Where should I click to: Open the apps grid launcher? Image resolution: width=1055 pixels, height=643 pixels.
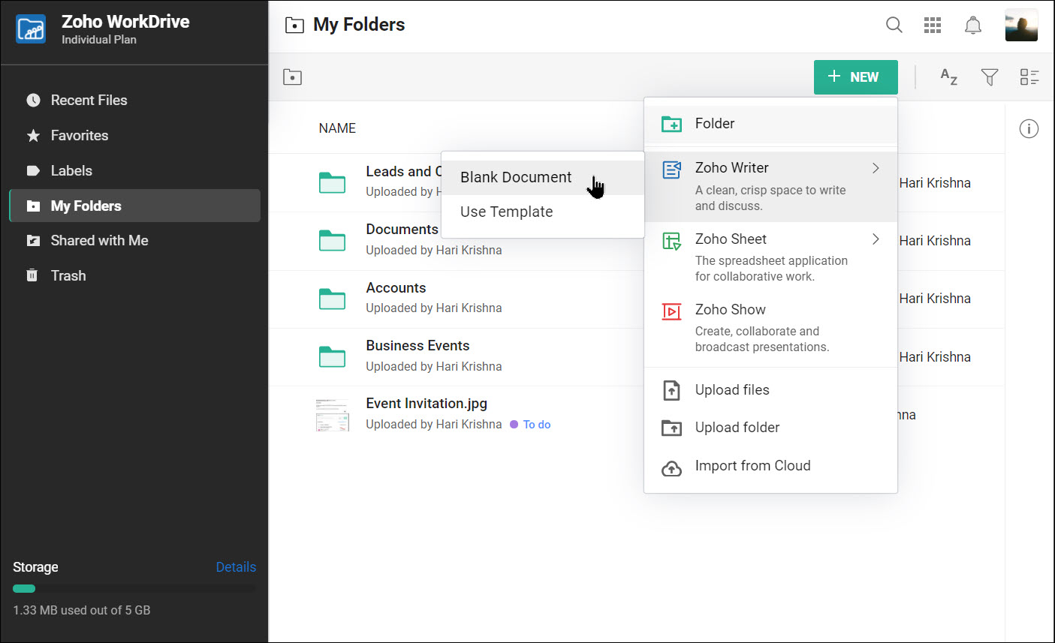pyautogui.click(x=933, y=25)
